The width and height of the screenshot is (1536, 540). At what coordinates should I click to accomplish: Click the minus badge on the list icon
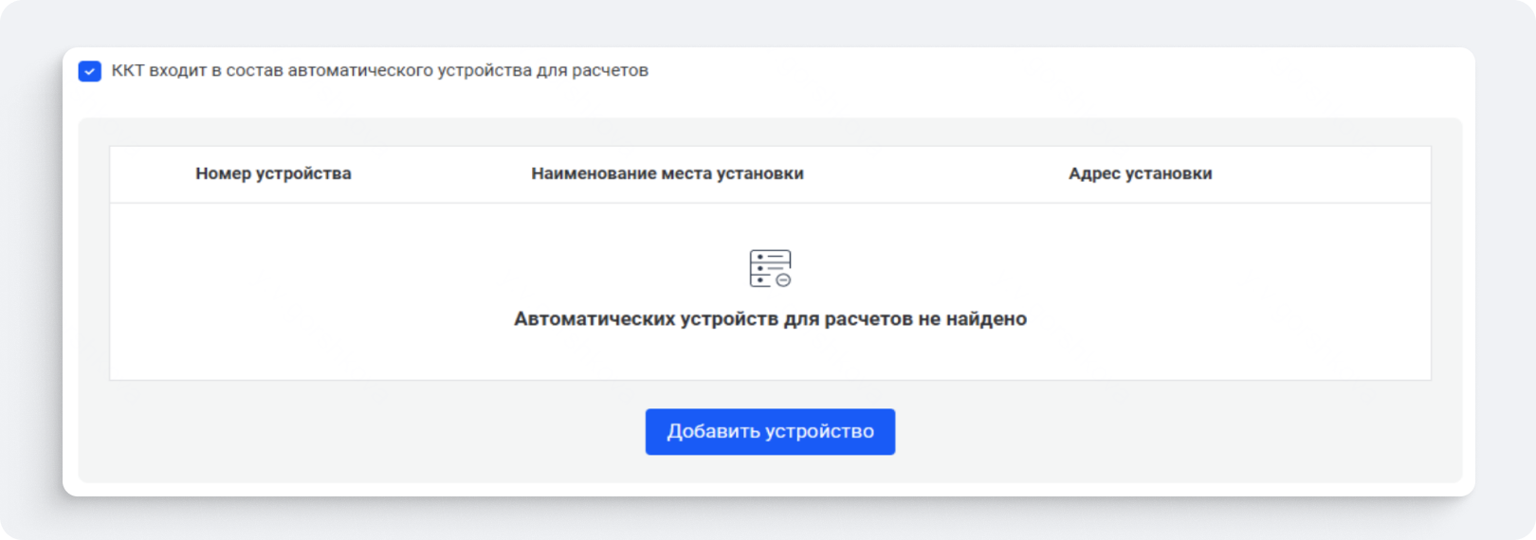[x=783, y=280]
